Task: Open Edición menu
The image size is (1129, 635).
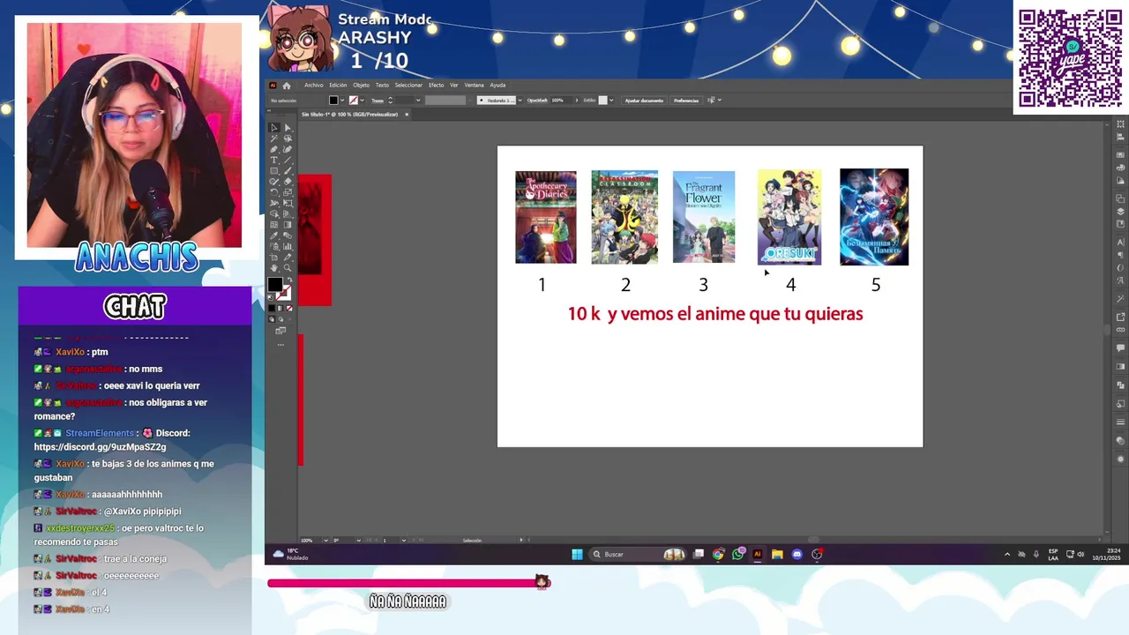Action: 338,85
